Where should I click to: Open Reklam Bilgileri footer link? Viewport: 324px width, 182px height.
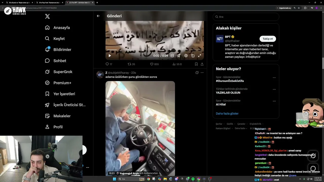tap(223, 128)
